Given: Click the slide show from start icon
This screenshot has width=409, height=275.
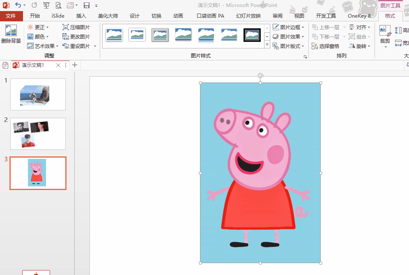Looking at the screenshot, I should (x=46, y=5).
